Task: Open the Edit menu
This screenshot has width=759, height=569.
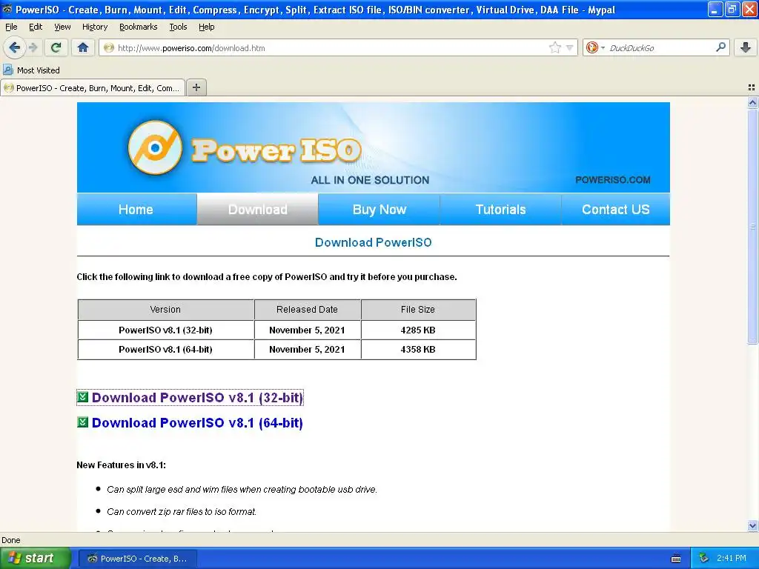Action: pos(36,27)
